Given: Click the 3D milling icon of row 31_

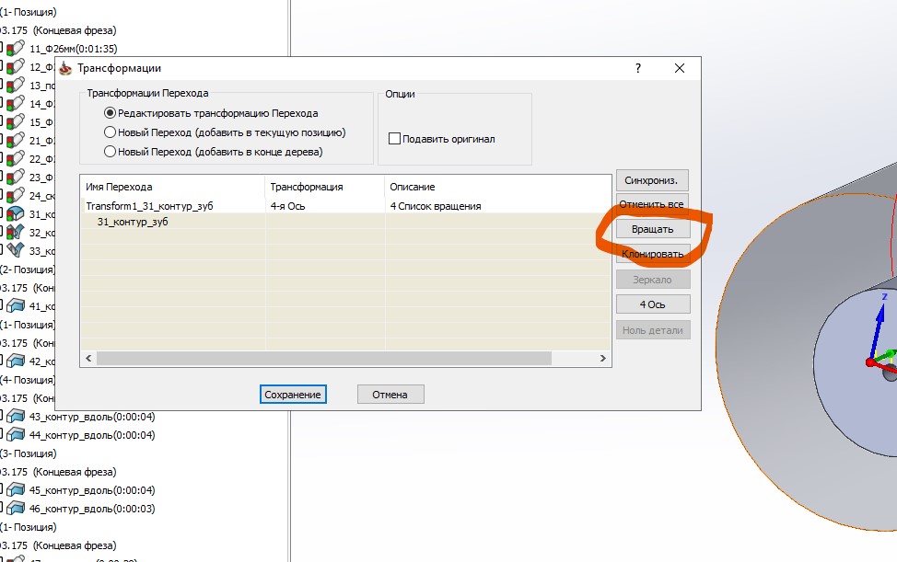Looking at the screenshot, I should 16,213.
